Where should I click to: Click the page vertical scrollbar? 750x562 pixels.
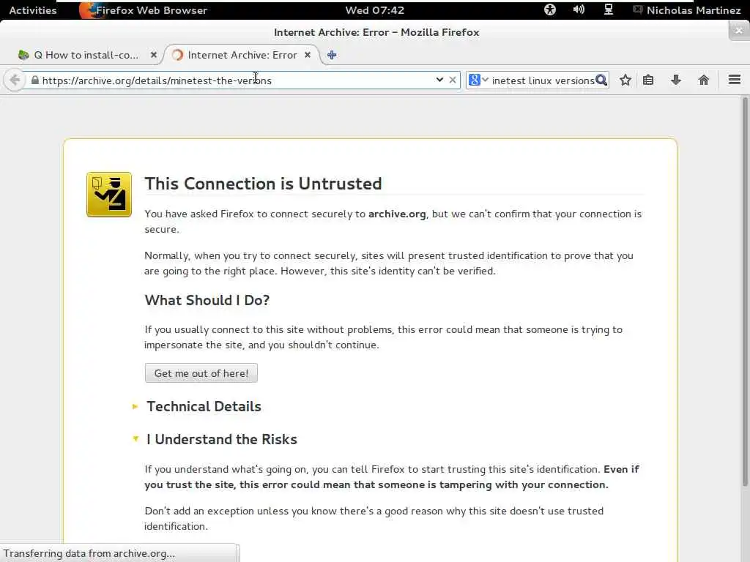744,291
